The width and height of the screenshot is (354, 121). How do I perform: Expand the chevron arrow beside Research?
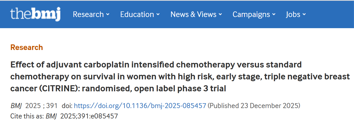tap(108, 14)
